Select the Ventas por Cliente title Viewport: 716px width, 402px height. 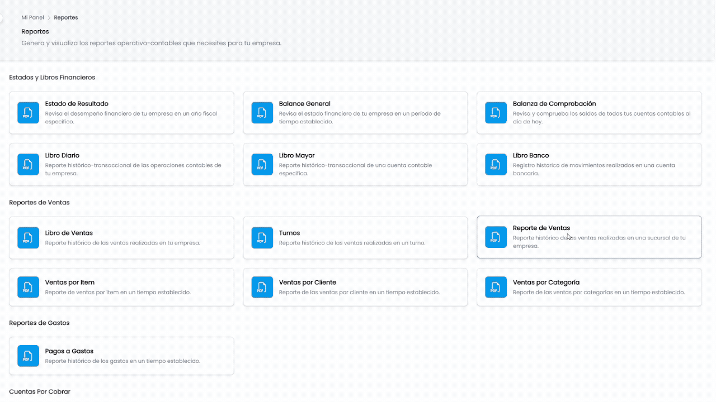tap(308, 283)
